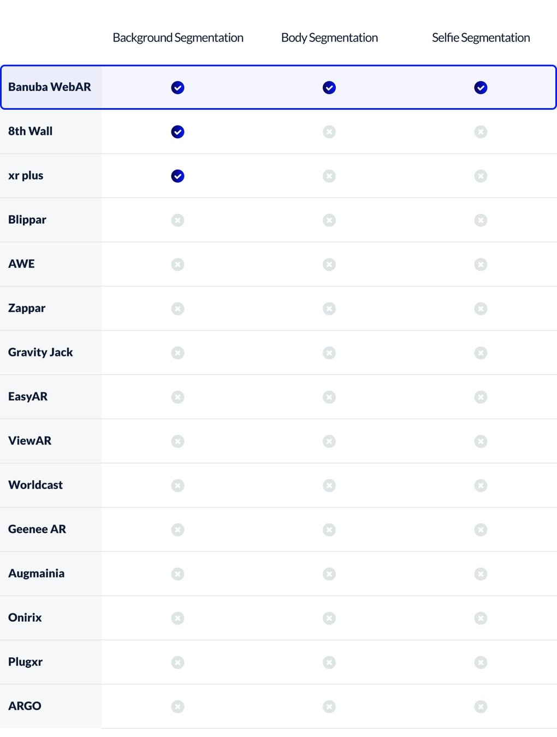The image size is (557, 737).
Task: Click the Worldcast row label
Action: tap(35, 485)
